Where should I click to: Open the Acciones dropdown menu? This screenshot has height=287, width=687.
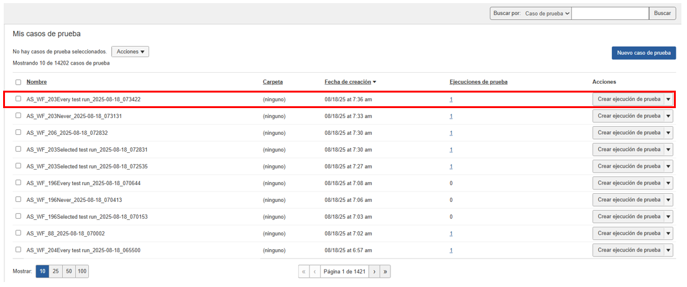pyautogui.click(x=130, y=52)
